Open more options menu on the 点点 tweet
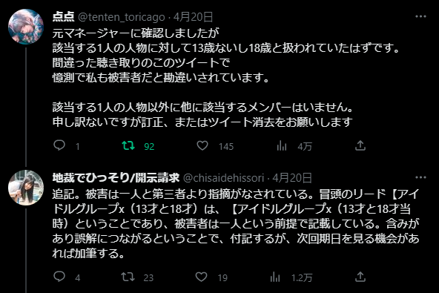 420,16
